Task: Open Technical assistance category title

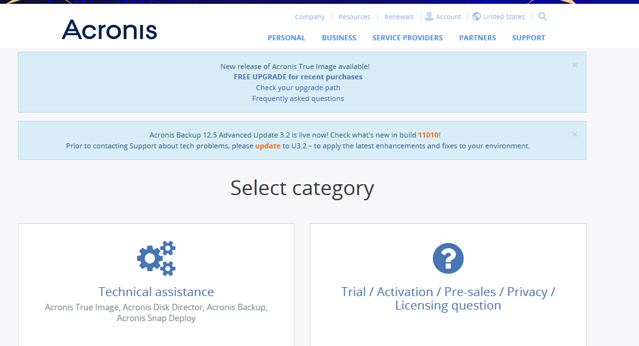Action: coord(156,292)
